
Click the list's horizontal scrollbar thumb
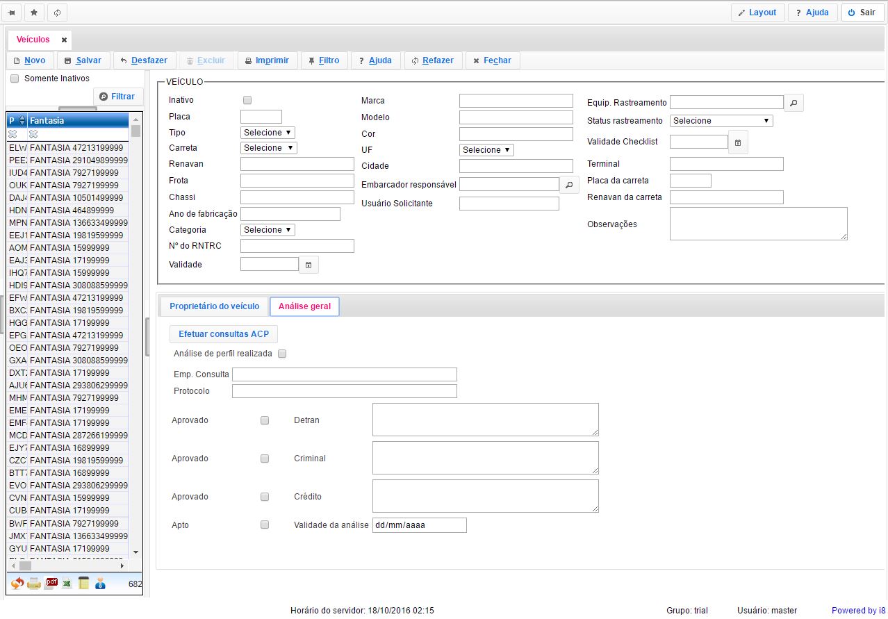[x=25, y=566]
